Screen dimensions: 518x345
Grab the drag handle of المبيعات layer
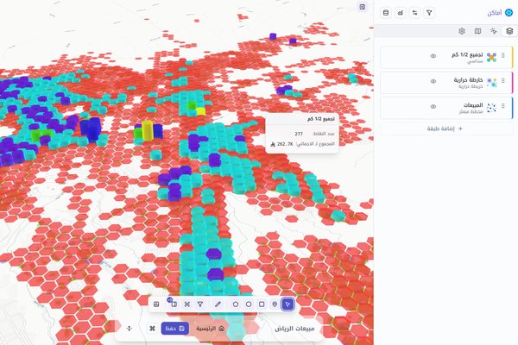click(503, 106)
